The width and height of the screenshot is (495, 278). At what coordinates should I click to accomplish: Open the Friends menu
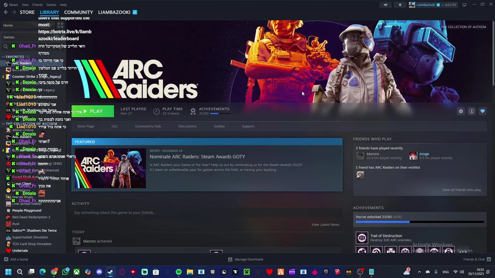[38, 5]
